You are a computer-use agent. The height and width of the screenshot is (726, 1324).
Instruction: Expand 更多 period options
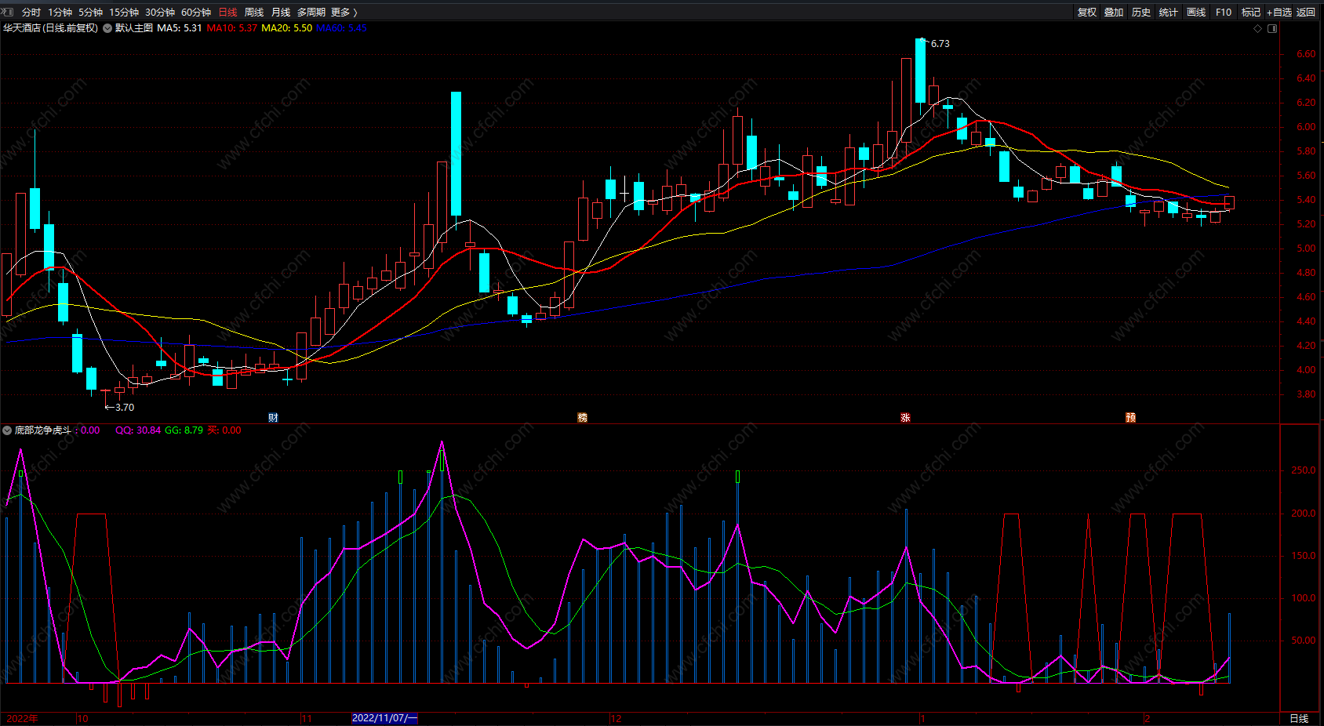click(344, 12)
